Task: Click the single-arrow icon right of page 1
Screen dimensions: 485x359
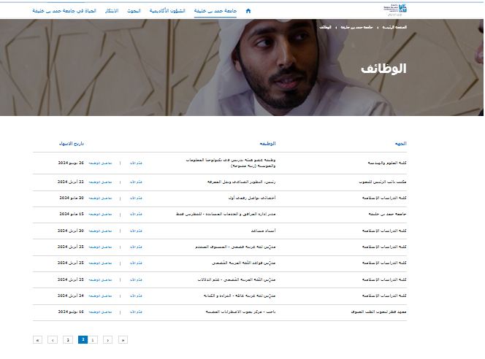Action: pos(107,340)
